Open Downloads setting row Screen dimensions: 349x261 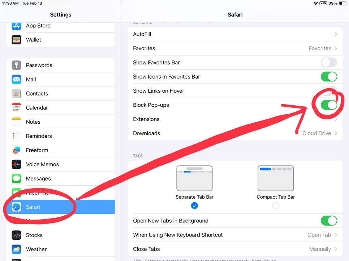(x=235, y=133)
